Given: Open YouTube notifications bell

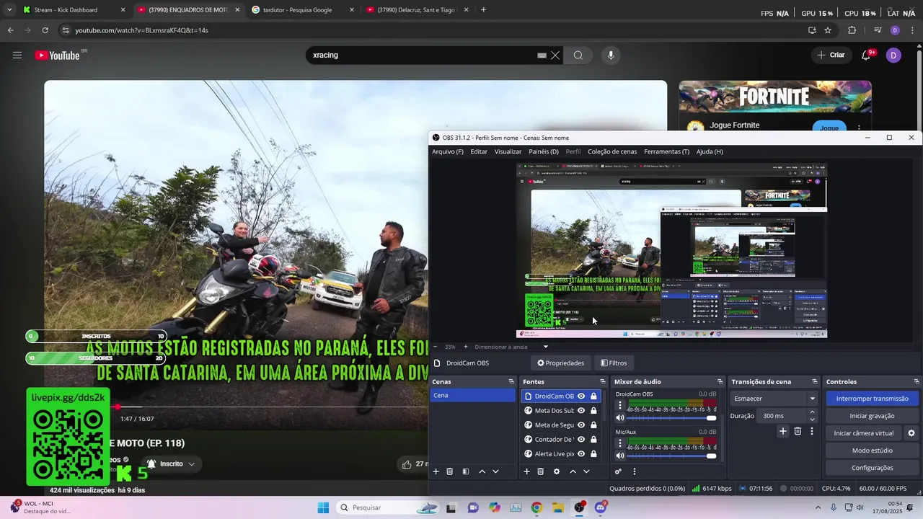Looking at the screenshot, I should pos(866,55).
